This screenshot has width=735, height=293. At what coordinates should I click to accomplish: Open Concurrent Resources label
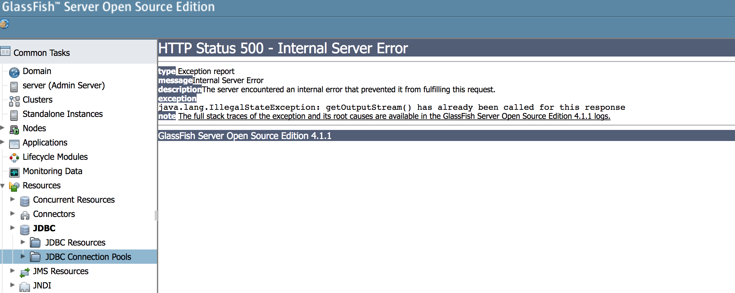pyautogui.click(x=74, y=200)
